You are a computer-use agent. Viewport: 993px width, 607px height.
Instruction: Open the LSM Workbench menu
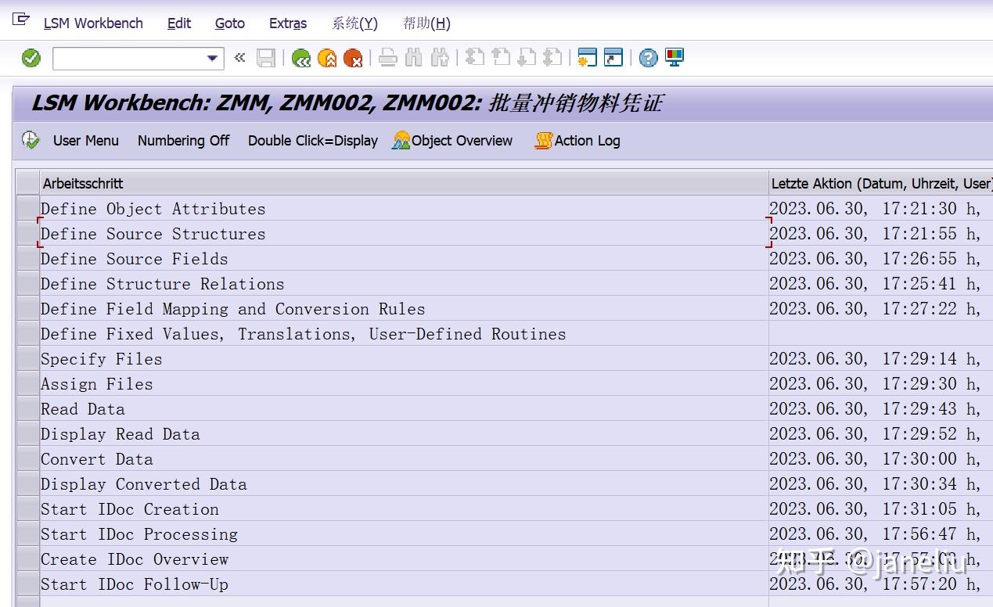click(x=93, y=23)
